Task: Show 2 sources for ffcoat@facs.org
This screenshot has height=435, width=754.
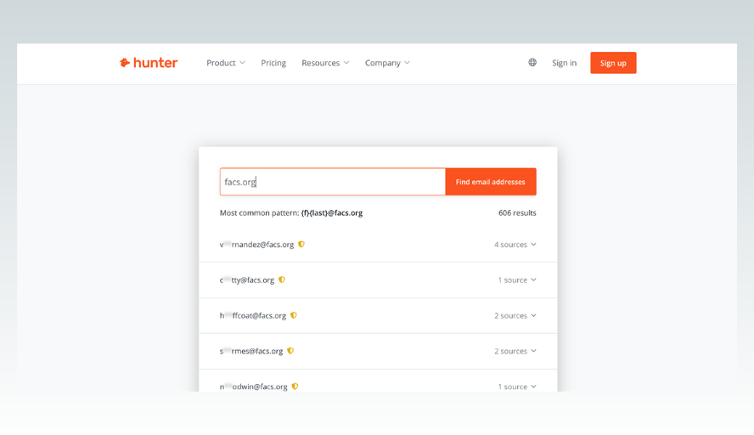Action: pos(515,315)
